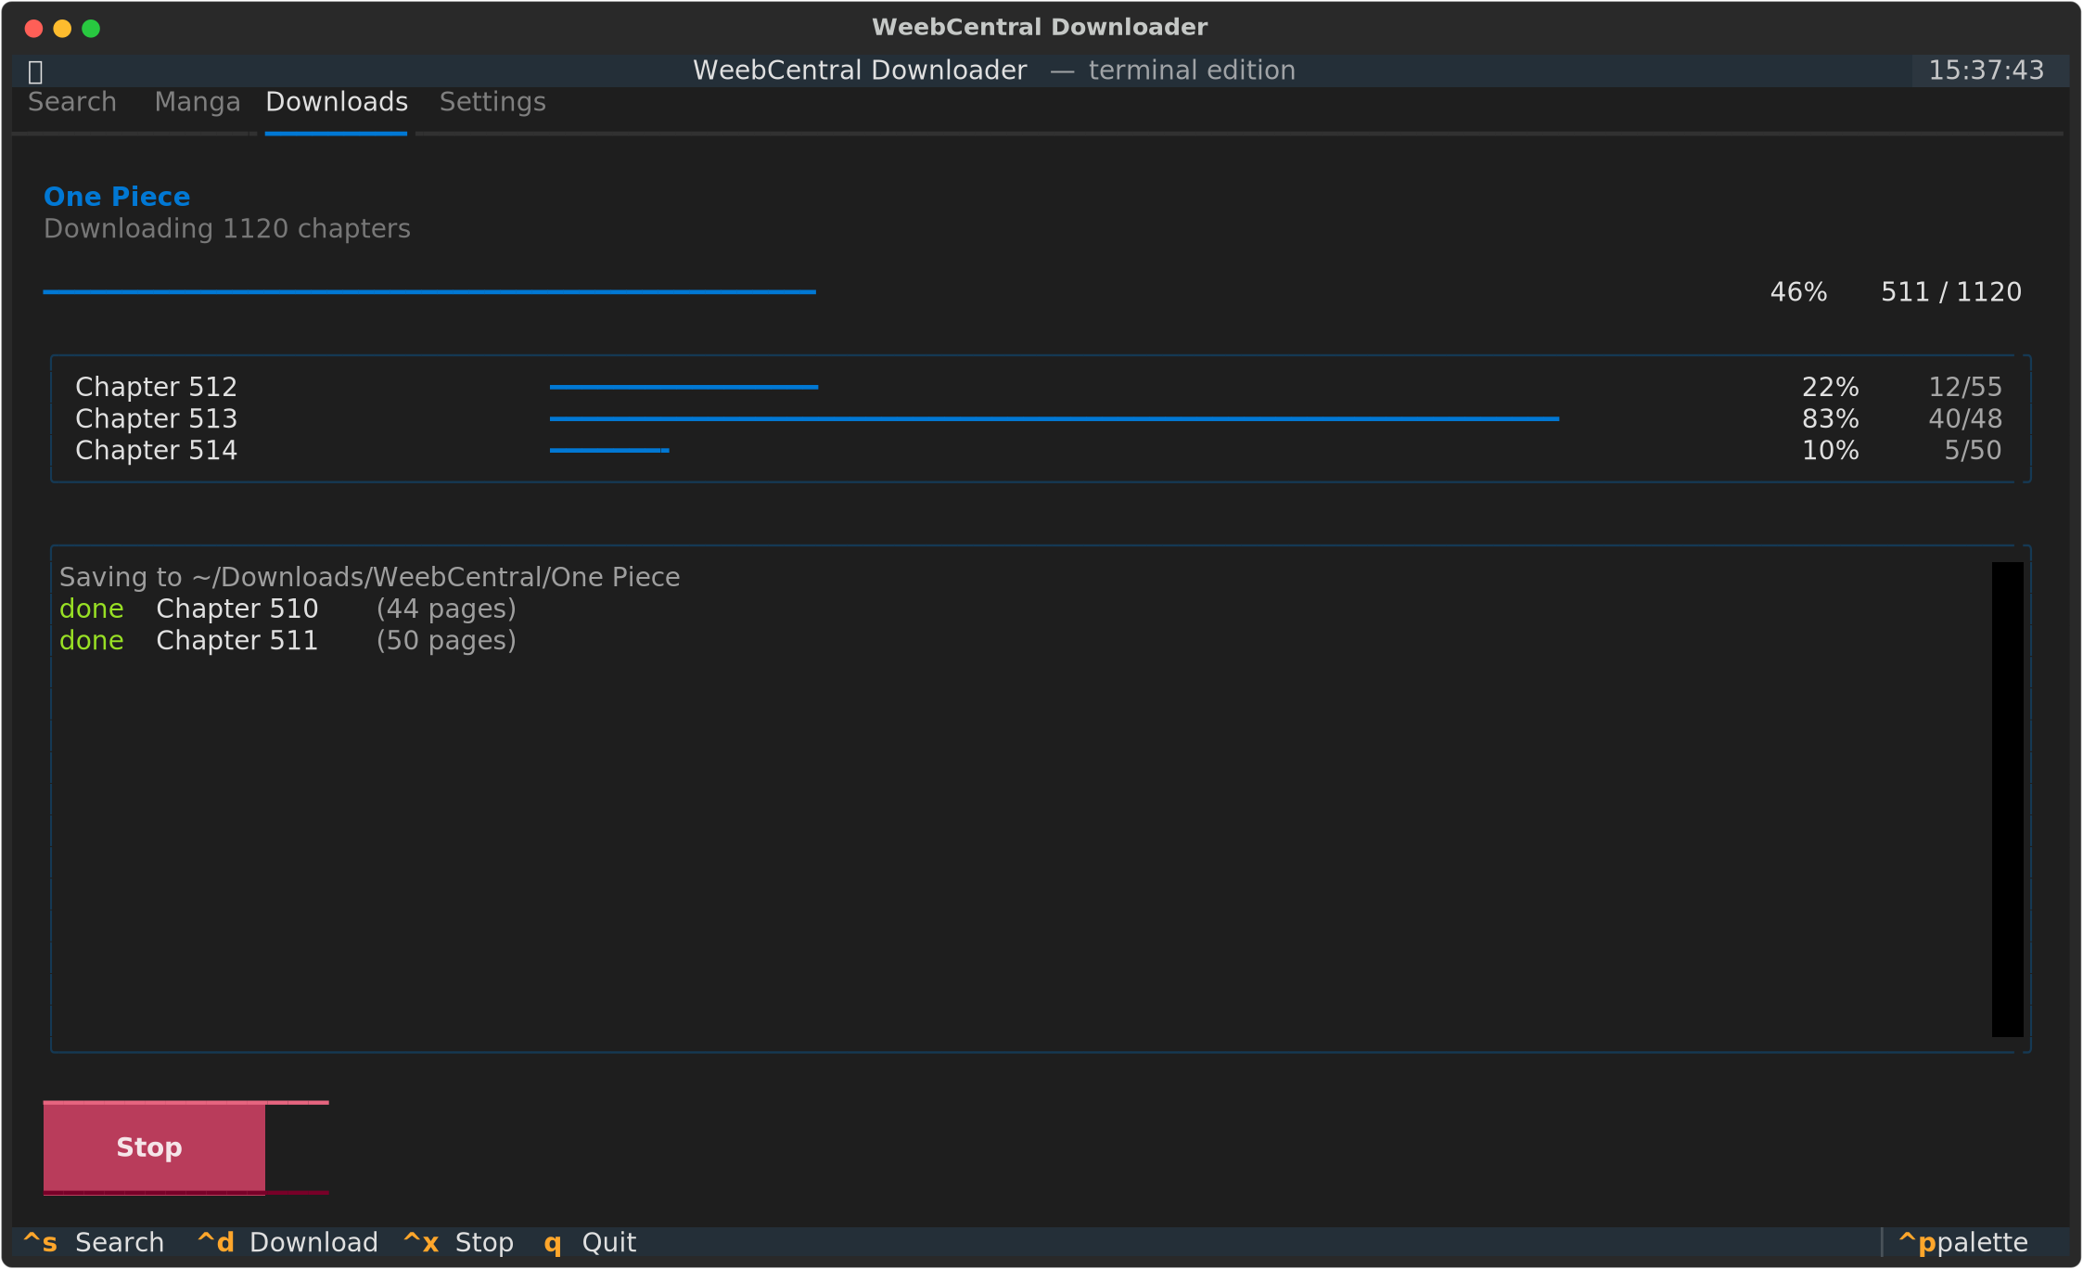Click the 'Chapter 510' log entry
Image resolution: width=2083 pixels, height=1269 pixels.
(x=237, y=609)
